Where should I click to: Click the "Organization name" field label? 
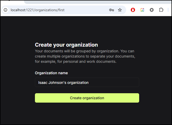pyautogui.click(x=51, y=73)
